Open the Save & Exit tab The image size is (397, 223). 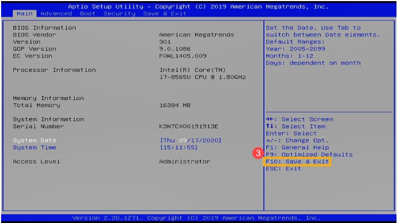coord(165,13)
